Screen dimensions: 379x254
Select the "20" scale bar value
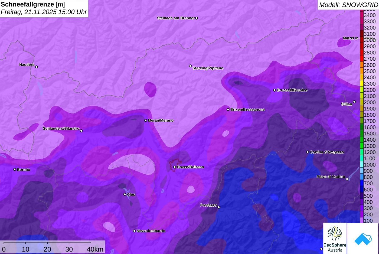click(x=47, y=249)
